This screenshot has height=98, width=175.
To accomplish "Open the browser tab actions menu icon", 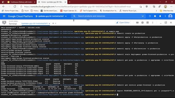I will click(3, 2).
